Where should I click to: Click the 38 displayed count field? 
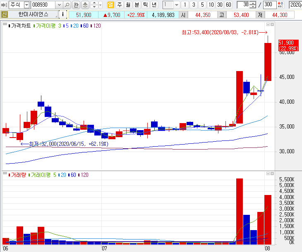243,5
